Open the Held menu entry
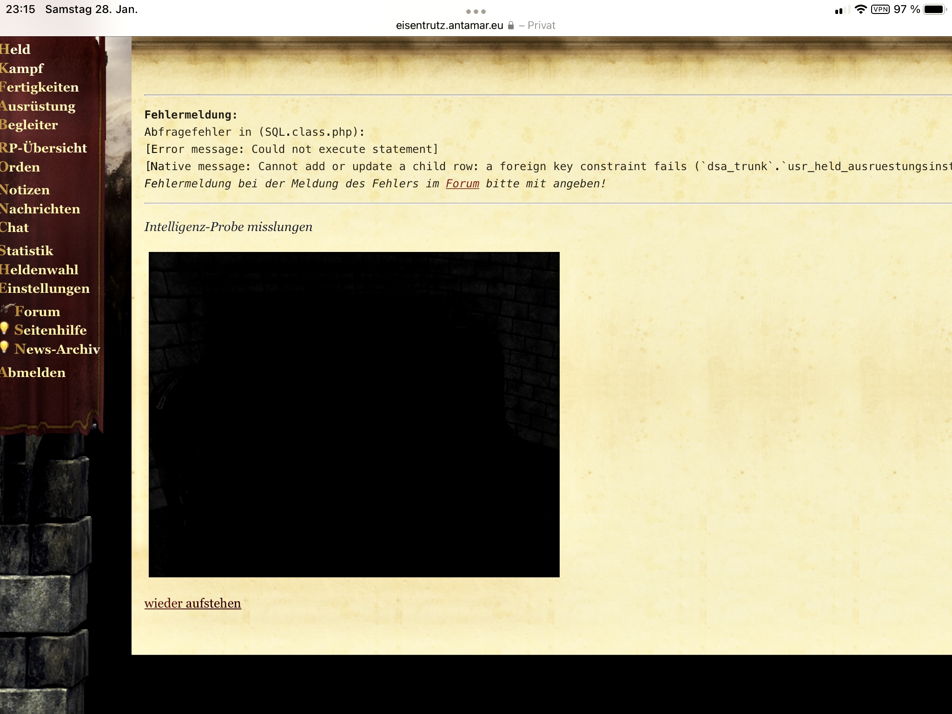The width and height of the screenshot is (952, 714). [15, 49]
